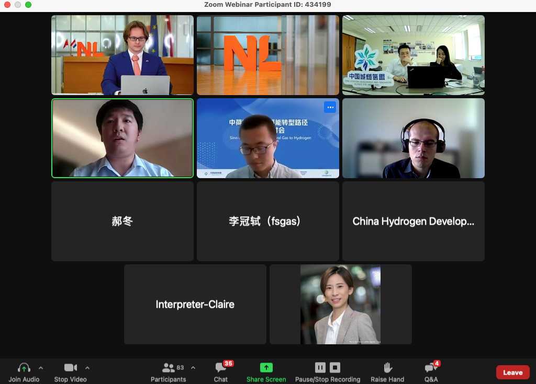
Task: Click the Share Screen green icon
Action: [x=266, y=368]
